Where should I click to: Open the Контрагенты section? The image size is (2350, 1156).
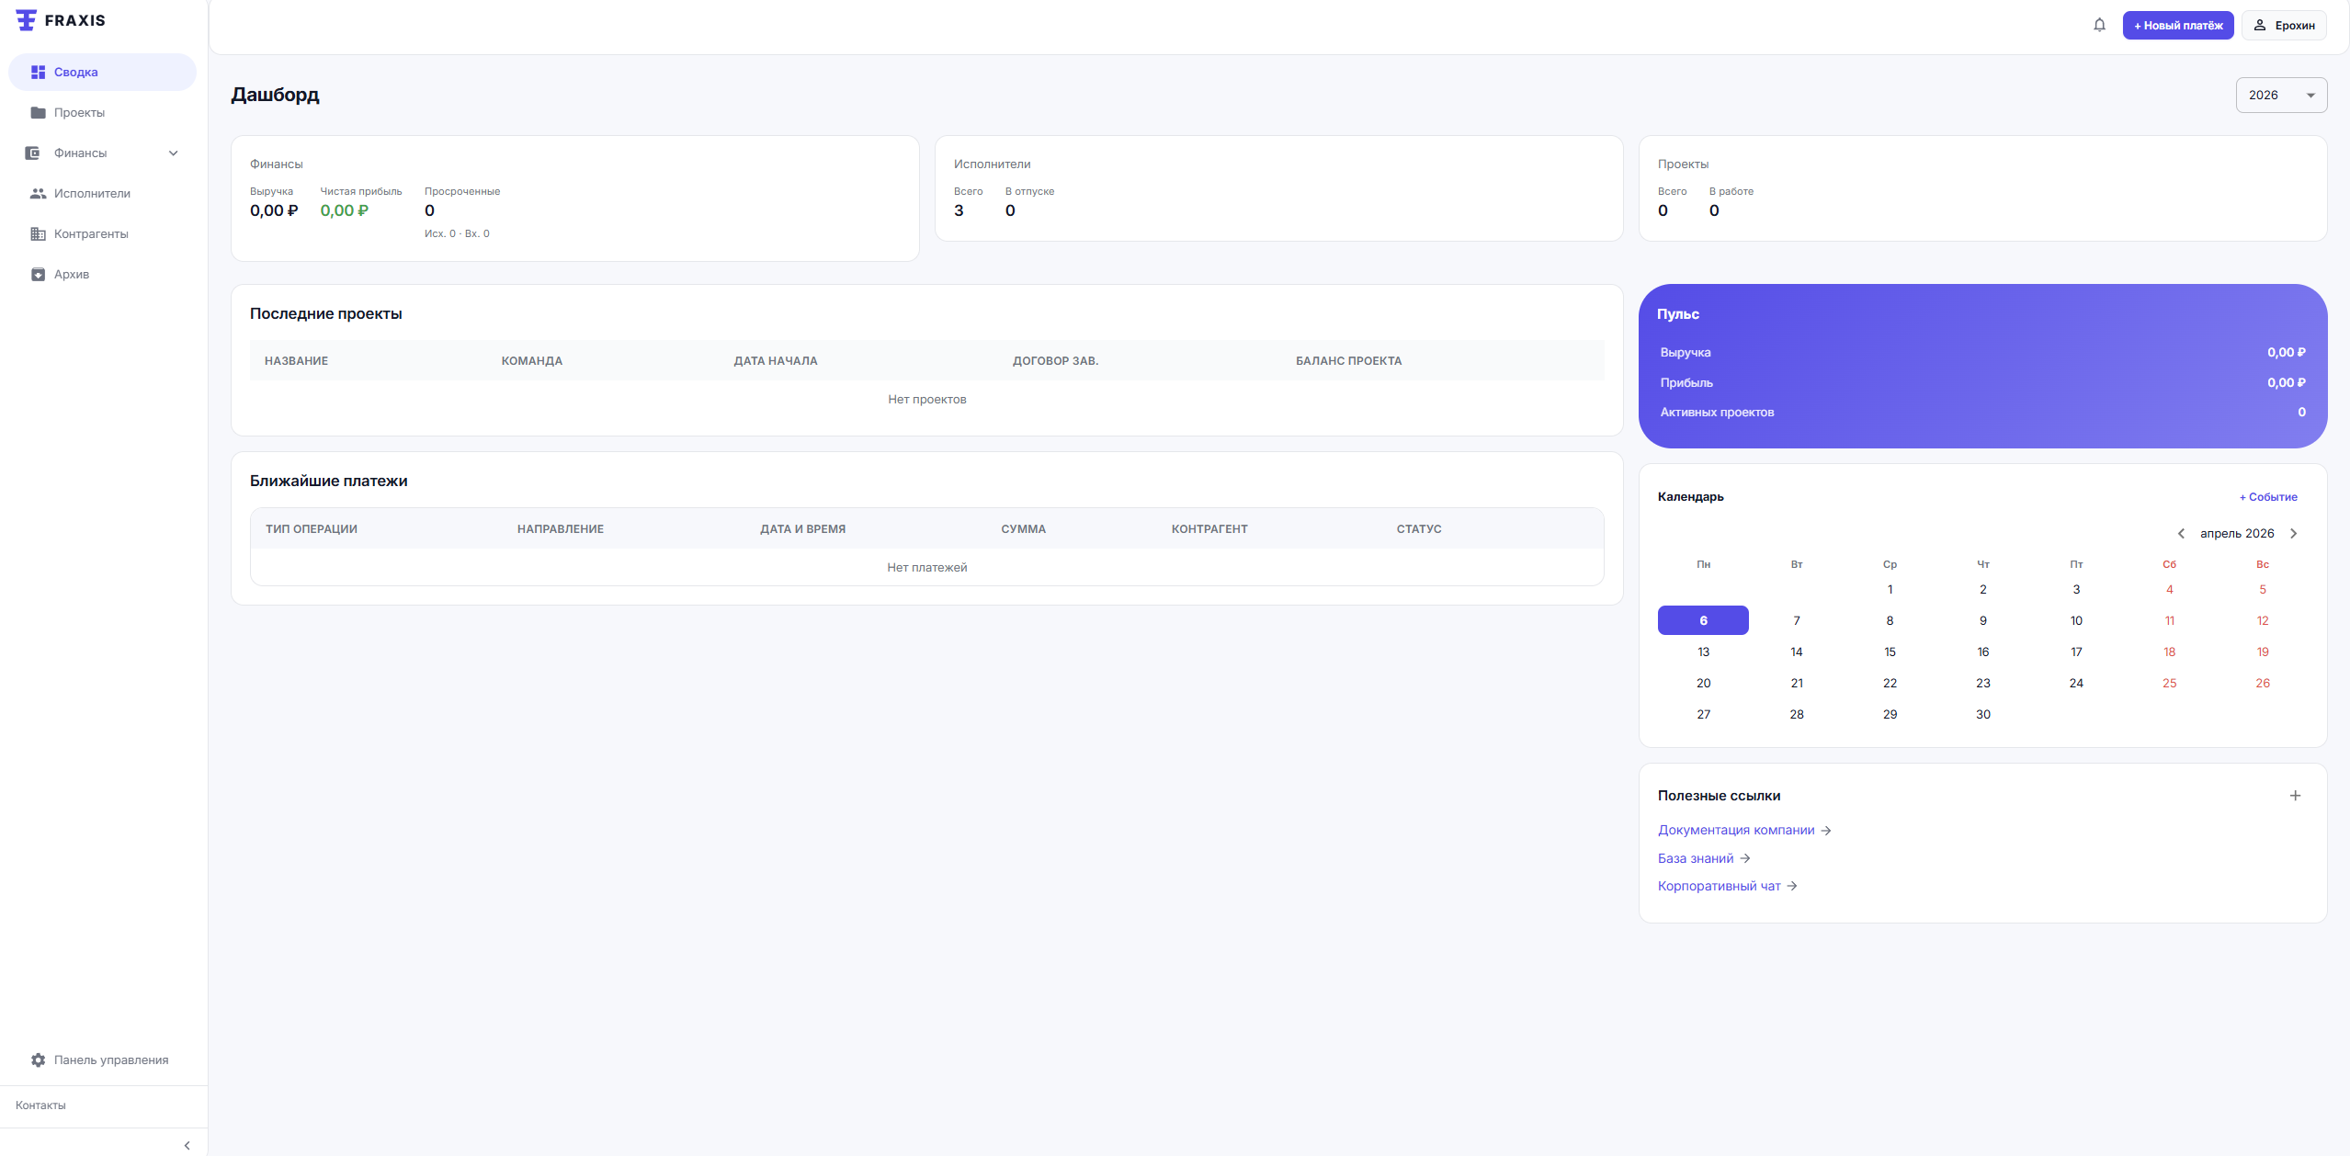(91, 233)
